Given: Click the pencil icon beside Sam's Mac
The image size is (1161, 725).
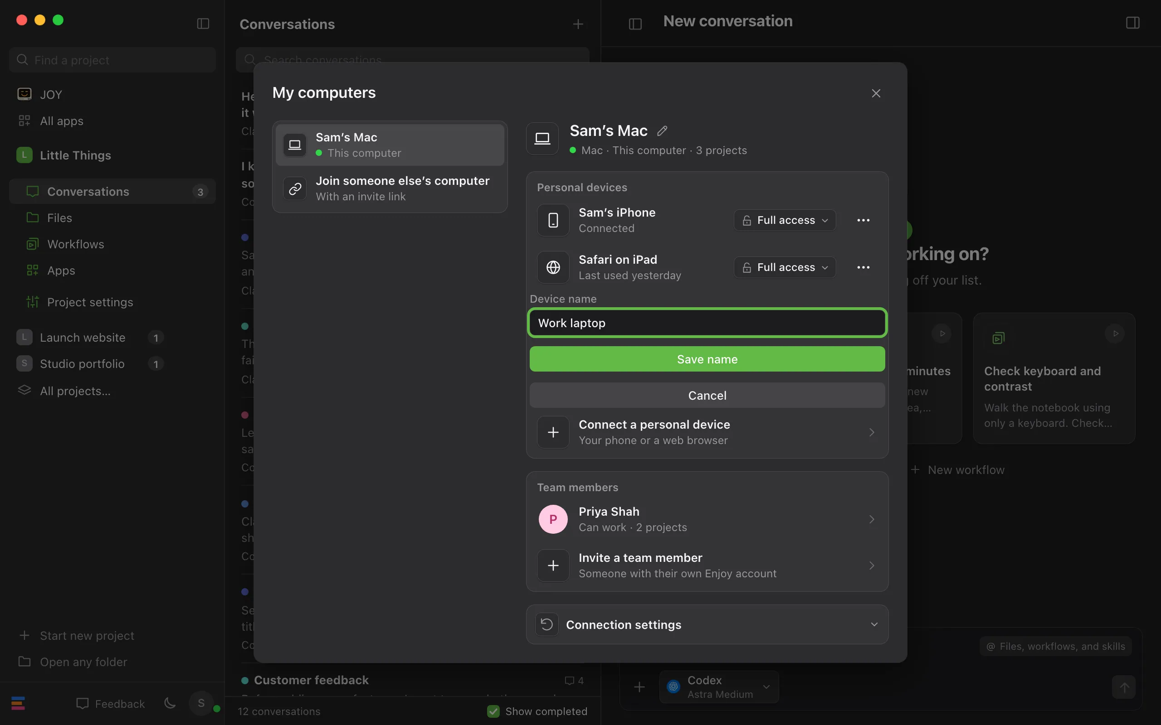Looking at the screenshot, I should (x=662, y=130).
